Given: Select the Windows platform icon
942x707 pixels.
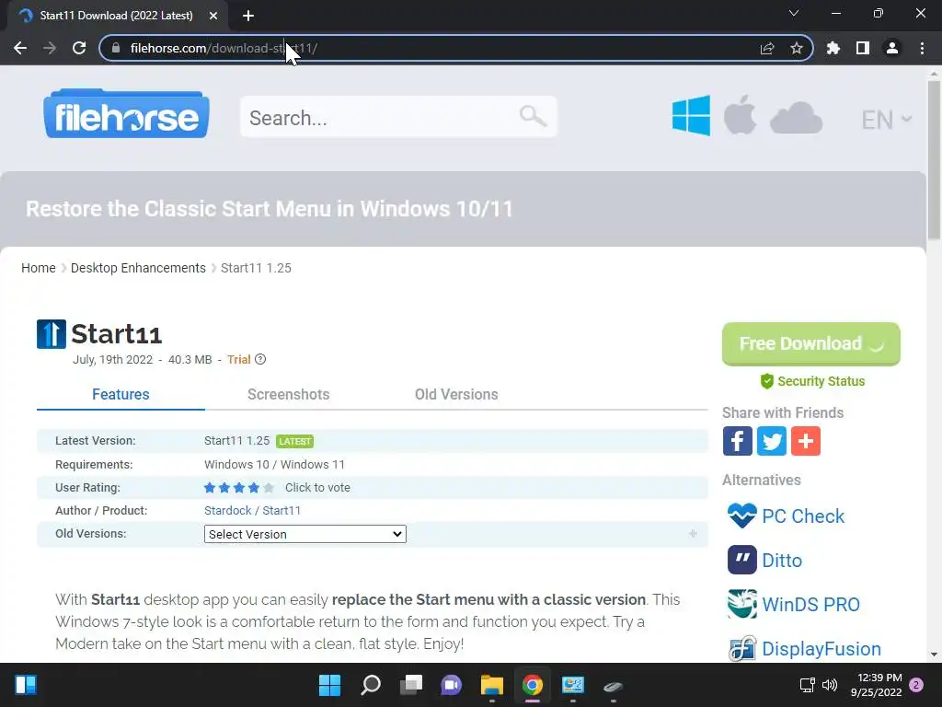Looking at the screenshot, I should pos(691,115).
